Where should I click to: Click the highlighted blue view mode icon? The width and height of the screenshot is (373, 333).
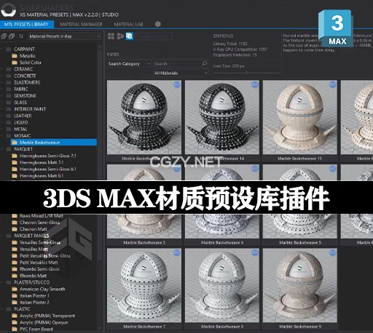(x=130, y=36)
